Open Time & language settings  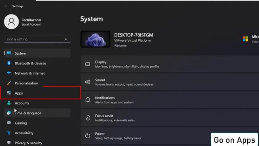tap(37, 113)
